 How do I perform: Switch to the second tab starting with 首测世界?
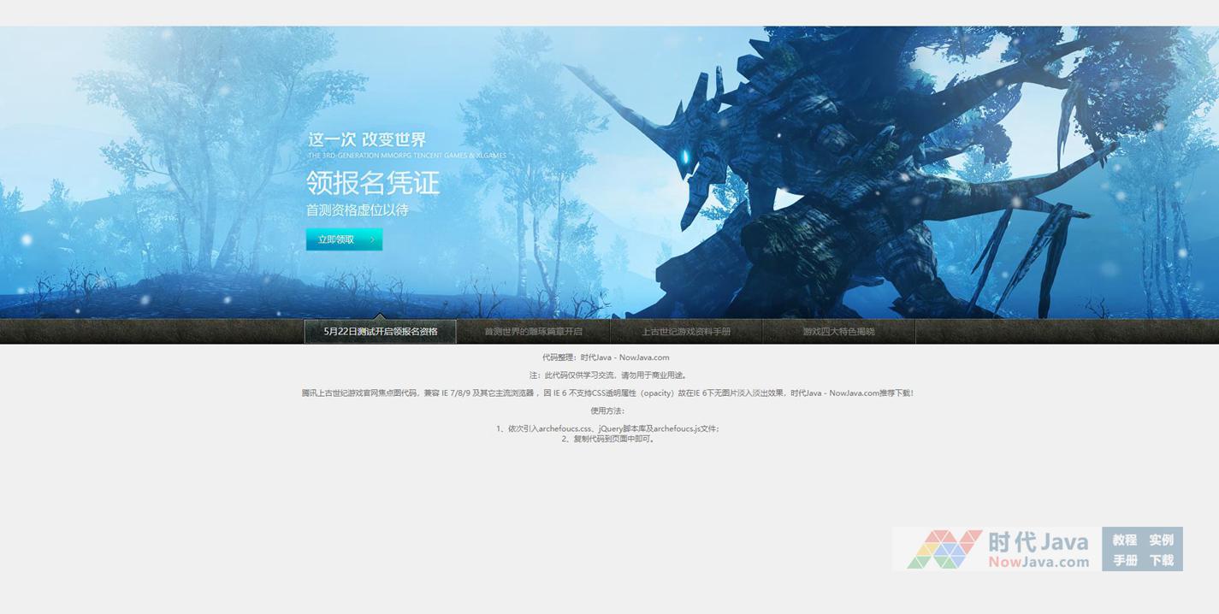click(x=533, y=332)
